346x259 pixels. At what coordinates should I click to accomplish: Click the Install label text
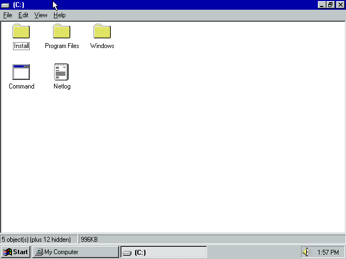point(21,46)
